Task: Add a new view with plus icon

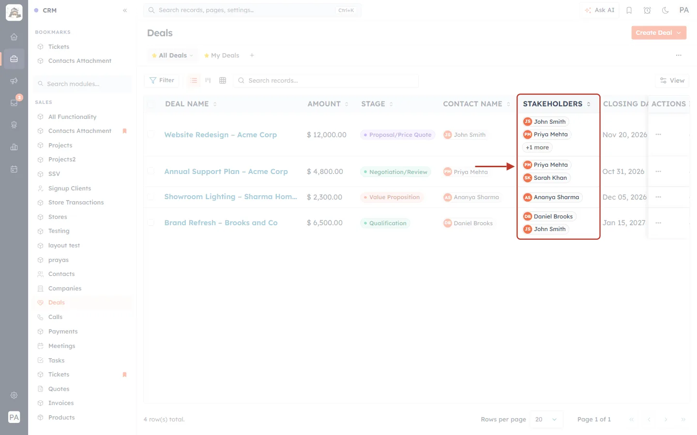Action: 252,55
